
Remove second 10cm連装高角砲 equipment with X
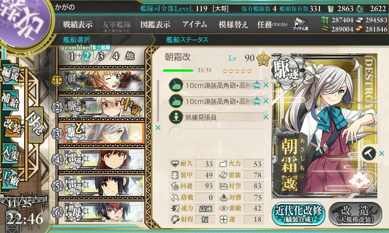tap(266, 101)
